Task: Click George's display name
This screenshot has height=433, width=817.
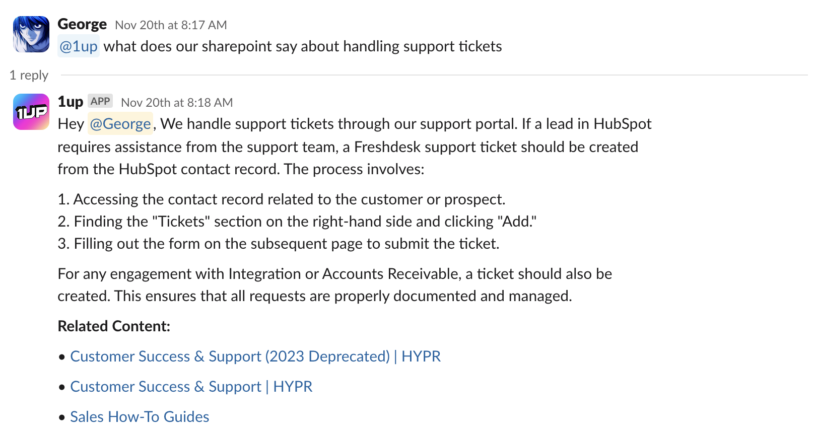Action: coord(82,24)
